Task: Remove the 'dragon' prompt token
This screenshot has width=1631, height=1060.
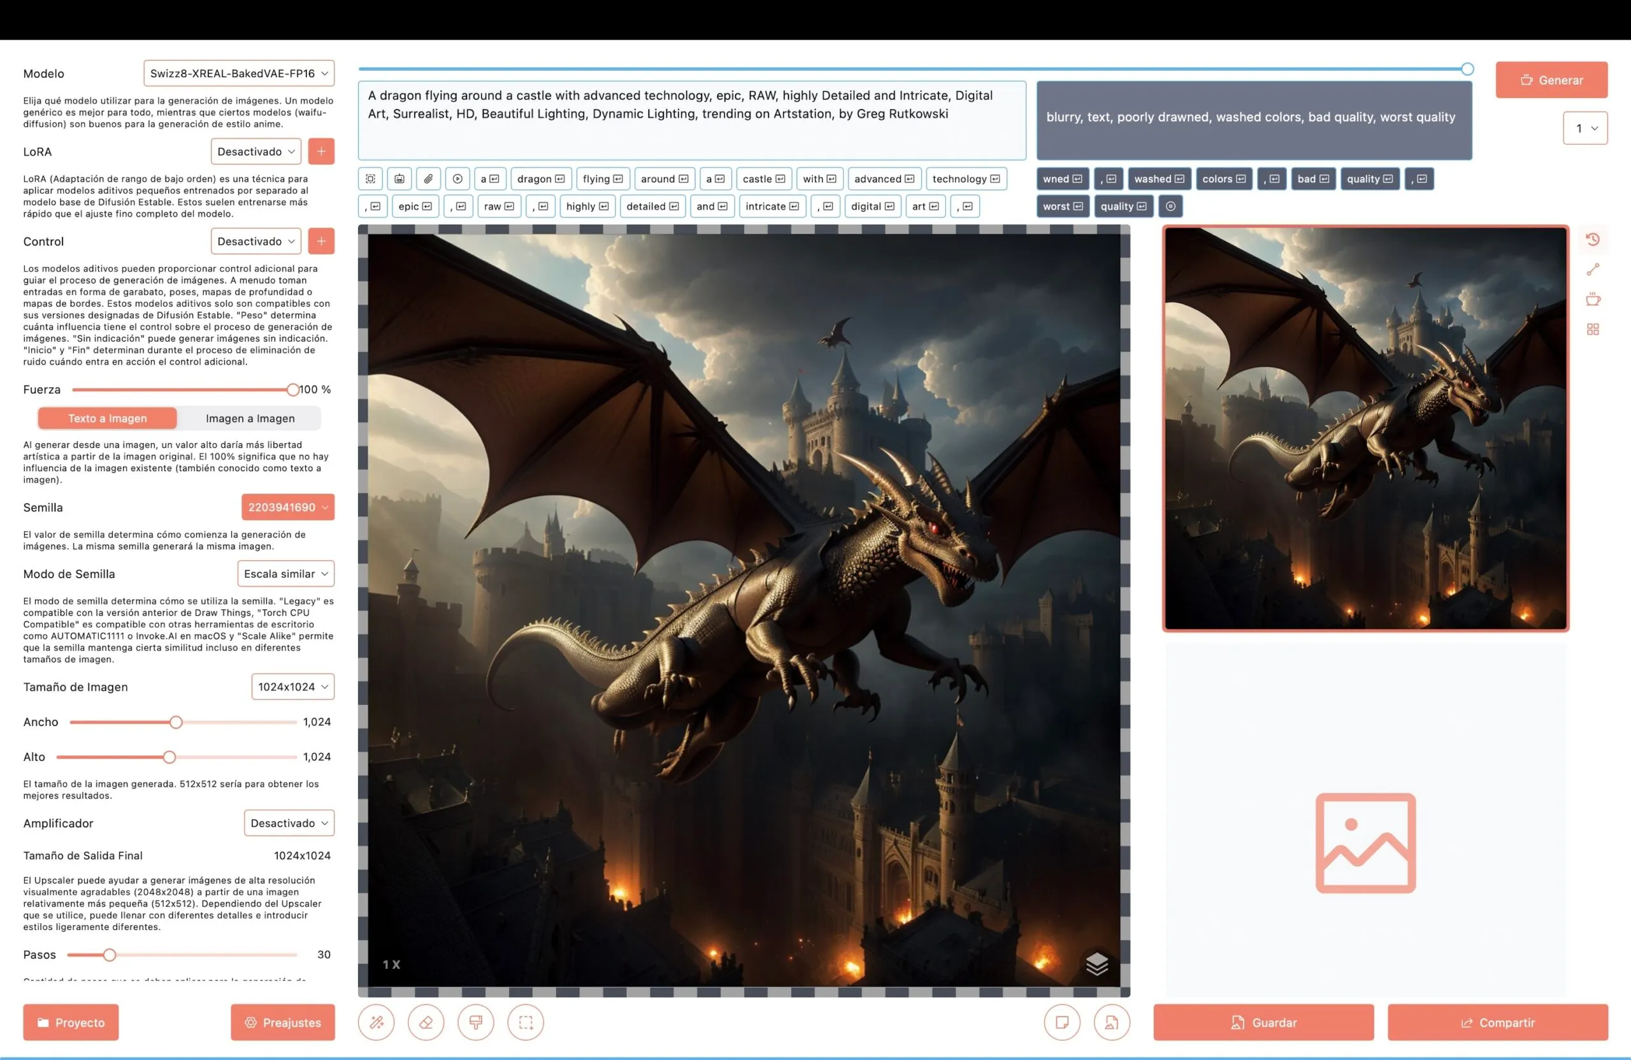Action: [x=560, y=179]
